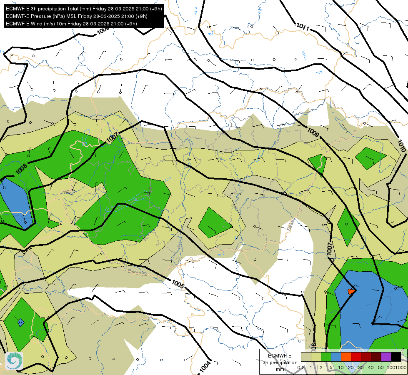The width and height of the screenshot is (408, 375).
Task: Click the 1004 isobar label
Action: [205, 366]
